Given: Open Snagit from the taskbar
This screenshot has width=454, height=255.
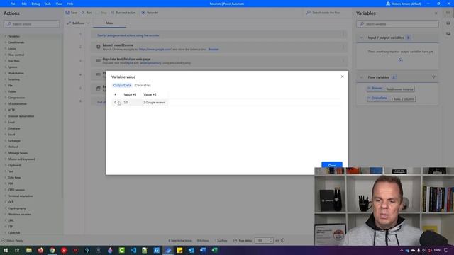Looking at the screenshot, I should click(x=156, y=250).
